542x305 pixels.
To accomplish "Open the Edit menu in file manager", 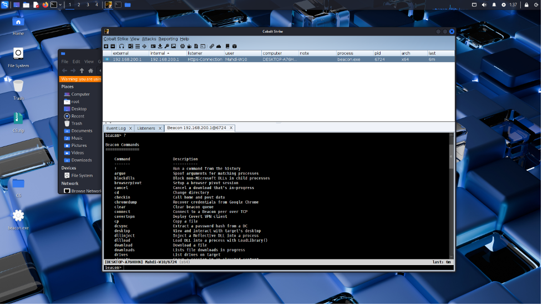I will [x=76, y=62].
